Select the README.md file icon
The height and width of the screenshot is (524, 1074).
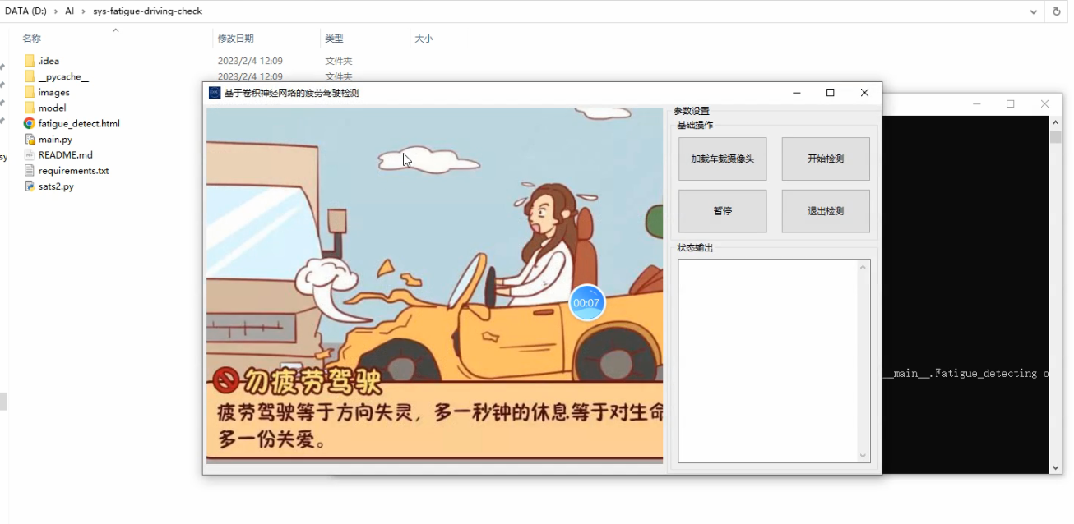[x=30, y=154]
